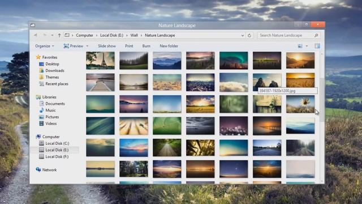The image size is (362, 204).
Task: Expand the address bar history dropdown
Action: 243,35
